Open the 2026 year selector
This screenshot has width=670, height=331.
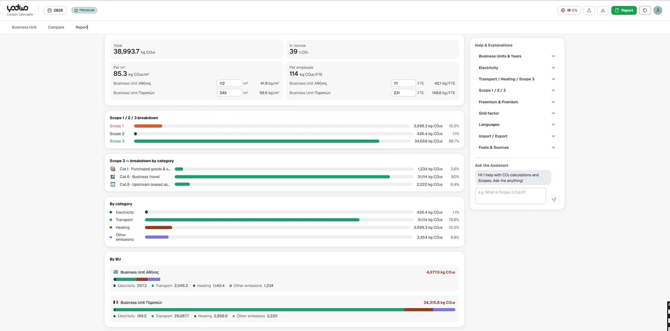coord(55,10)
